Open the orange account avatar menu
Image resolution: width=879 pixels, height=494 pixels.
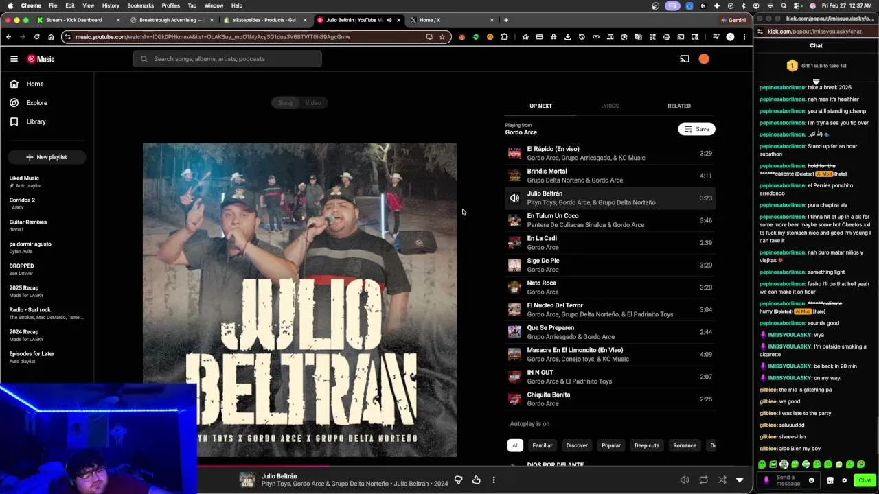click(x=704, y=59)
